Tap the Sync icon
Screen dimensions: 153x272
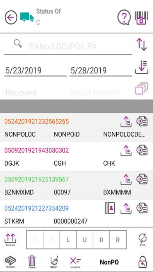142,240
